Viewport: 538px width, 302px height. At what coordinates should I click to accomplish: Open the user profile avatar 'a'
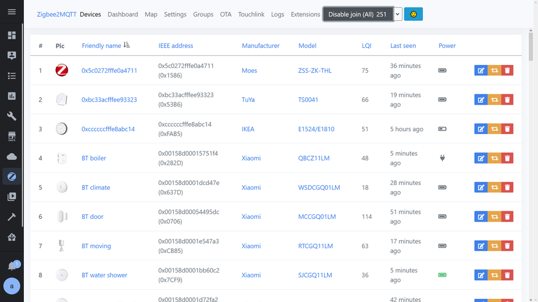pyautogui.click(x=12, y=286)
